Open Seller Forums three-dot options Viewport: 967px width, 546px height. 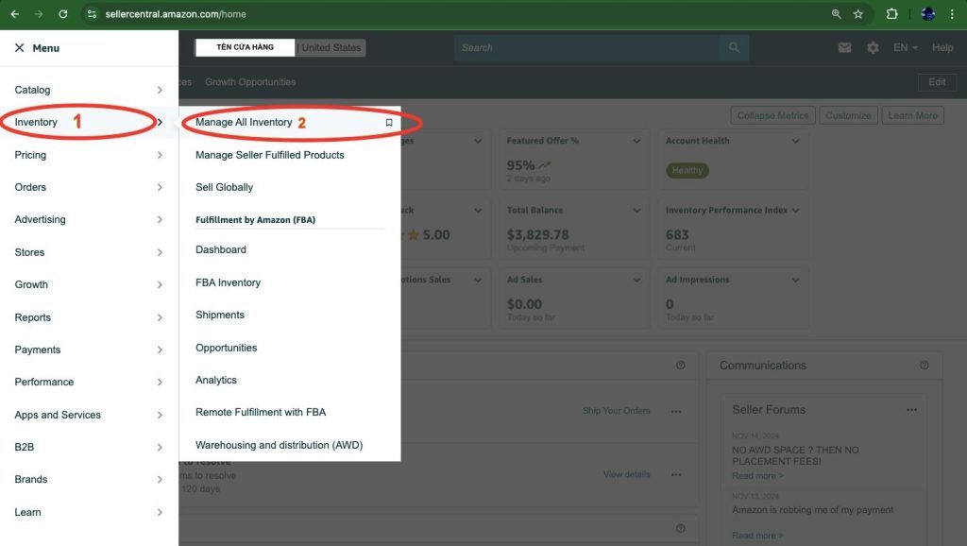(x=911, y=410)
